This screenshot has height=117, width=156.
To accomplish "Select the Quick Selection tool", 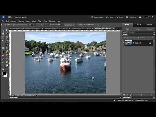I will (6, 41).
